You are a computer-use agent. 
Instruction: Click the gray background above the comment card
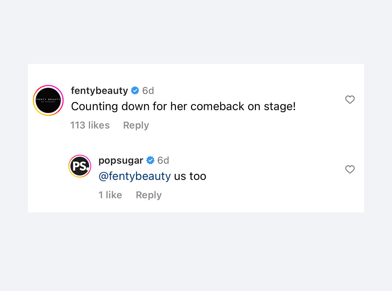pyautogui.click(x=196, y=32)
